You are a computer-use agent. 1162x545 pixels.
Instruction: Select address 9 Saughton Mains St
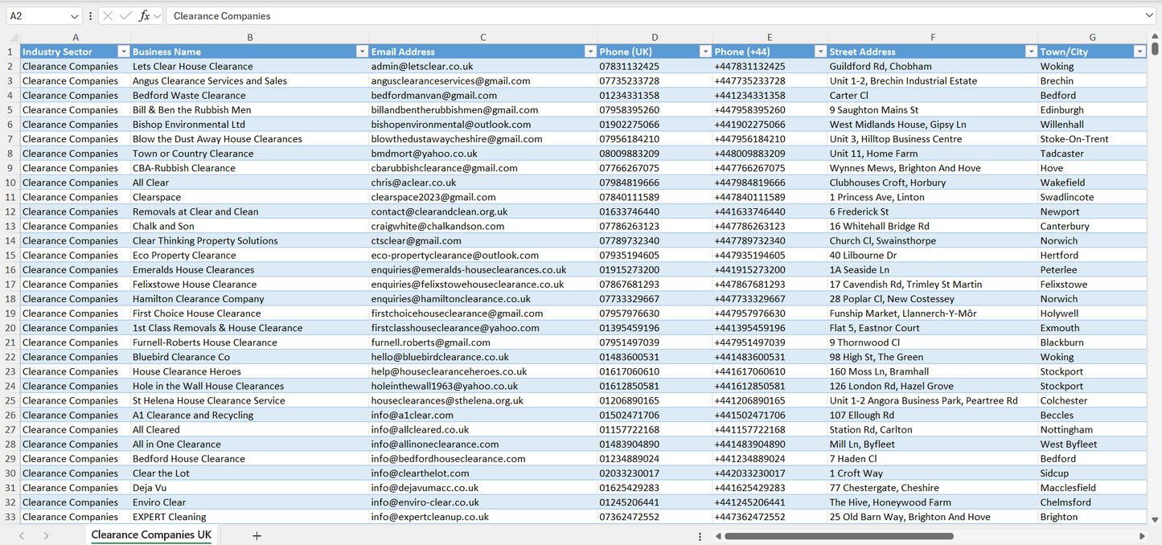point(933,110)
